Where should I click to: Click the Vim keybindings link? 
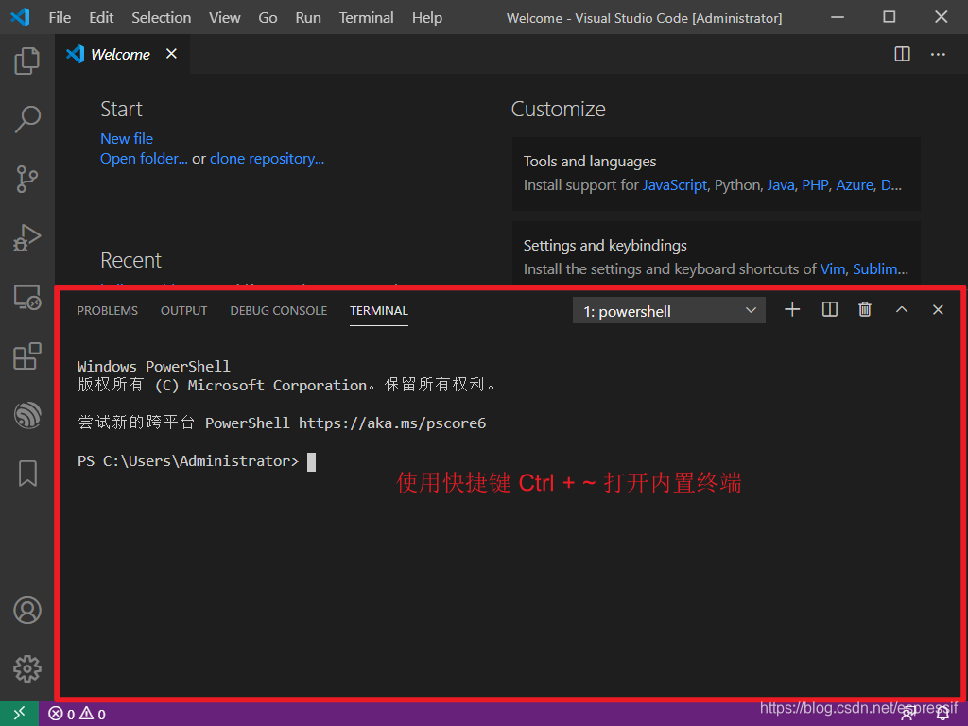[x=832, y=269]
